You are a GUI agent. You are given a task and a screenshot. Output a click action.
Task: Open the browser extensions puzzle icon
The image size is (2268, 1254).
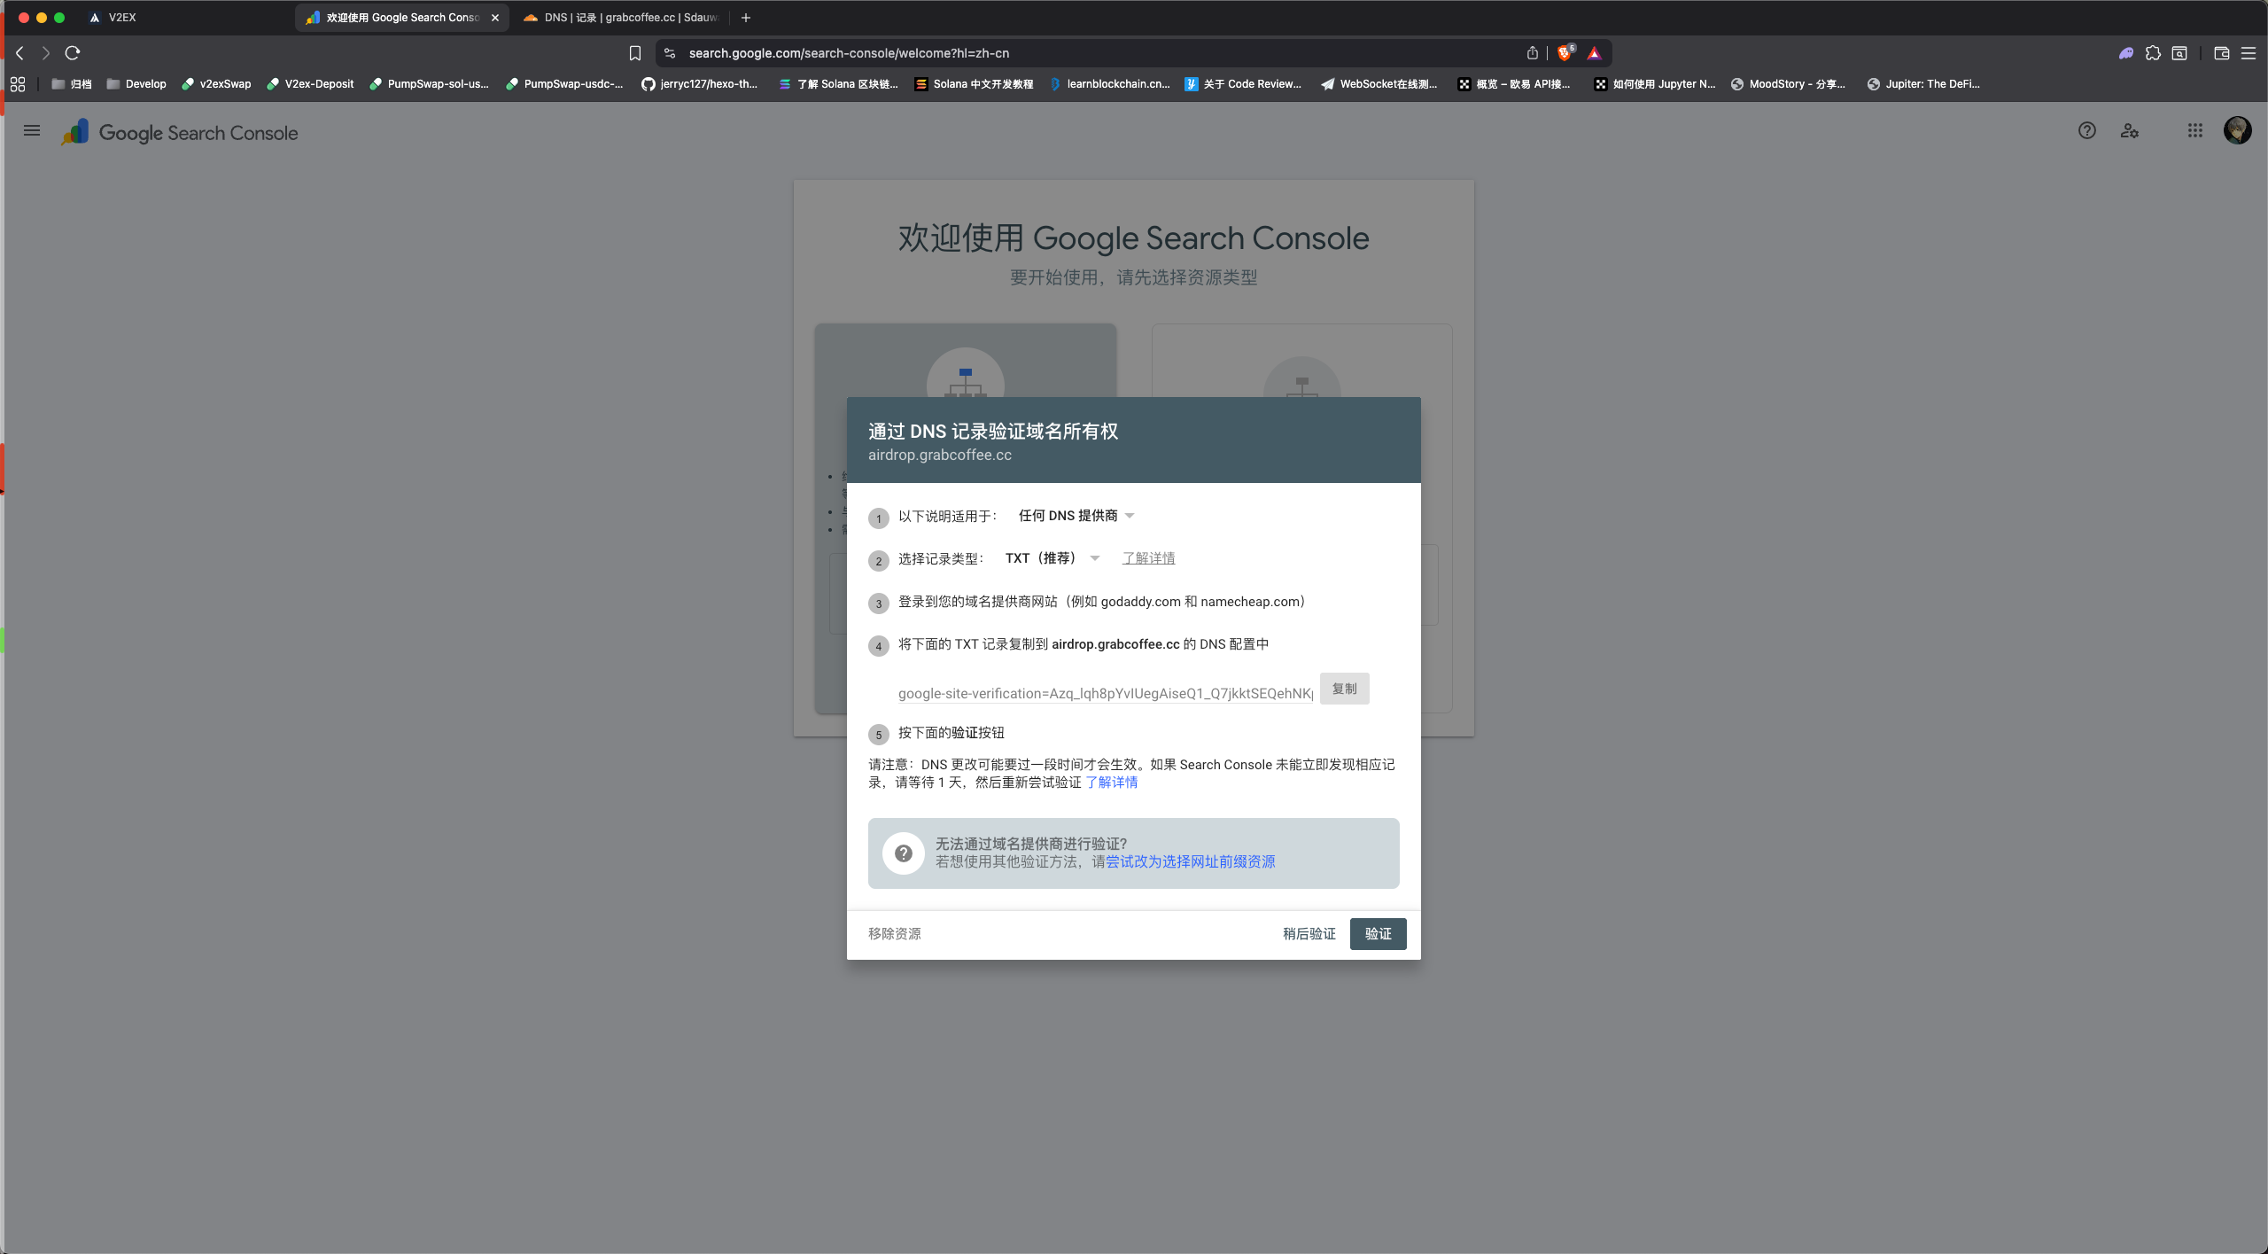[2154, 53]
